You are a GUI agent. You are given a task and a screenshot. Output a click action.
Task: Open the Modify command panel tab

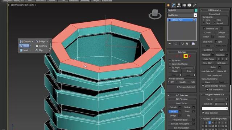click(174, 5)
